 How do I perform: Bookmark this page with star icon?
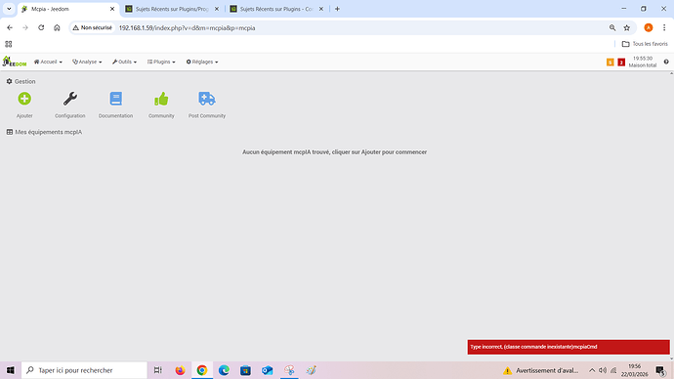pos(627,28)
